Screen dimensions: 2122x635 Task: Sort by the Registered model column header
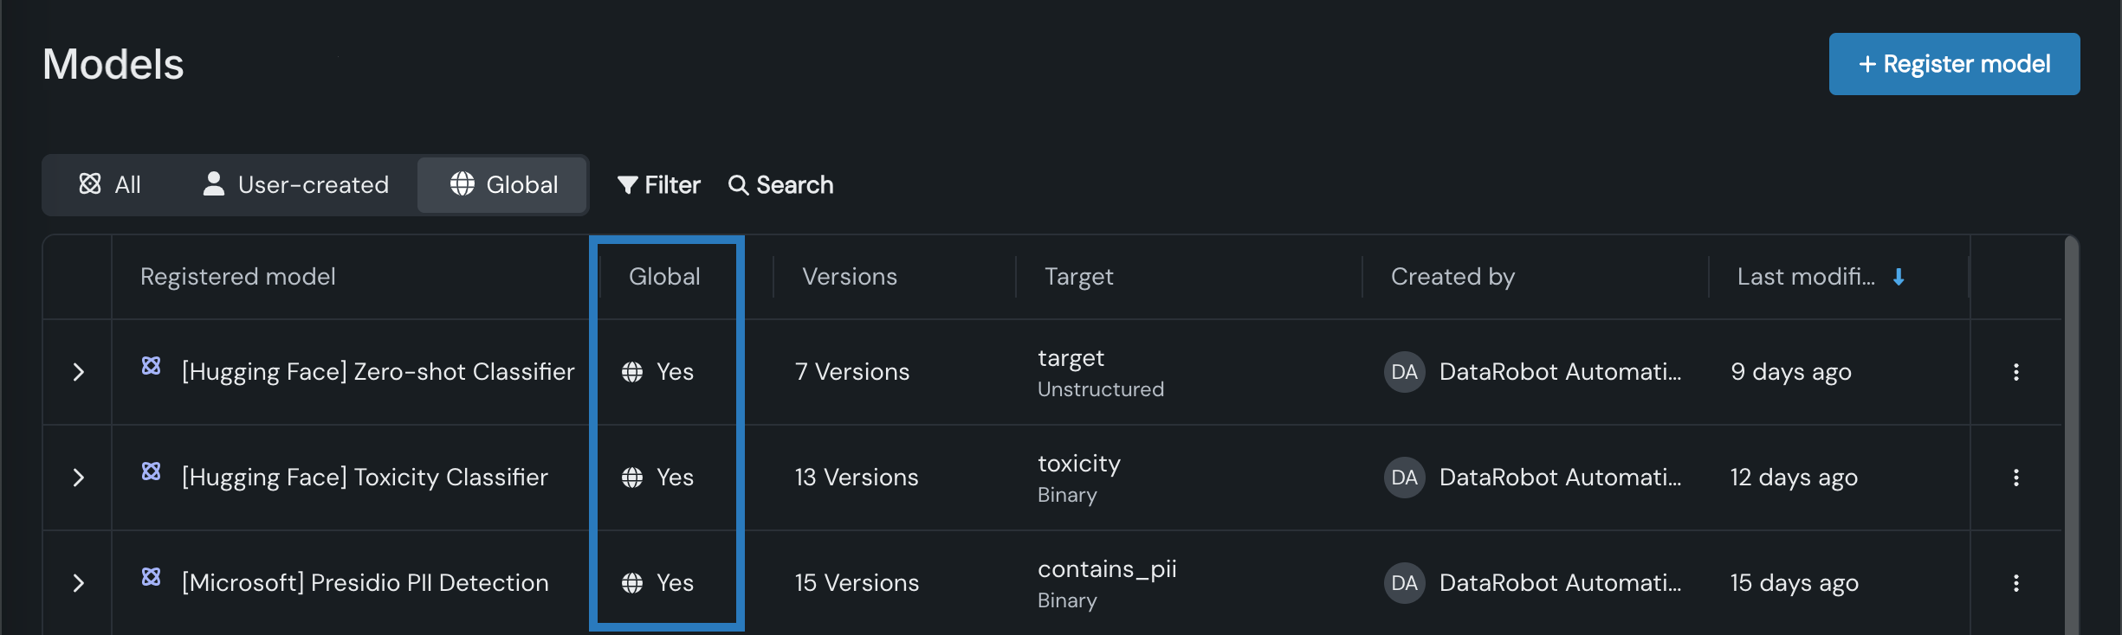238,277
